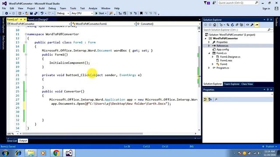Screen dimensions: 280x157
Task: Open the Debug menu
Action: [x=52, y=8]
